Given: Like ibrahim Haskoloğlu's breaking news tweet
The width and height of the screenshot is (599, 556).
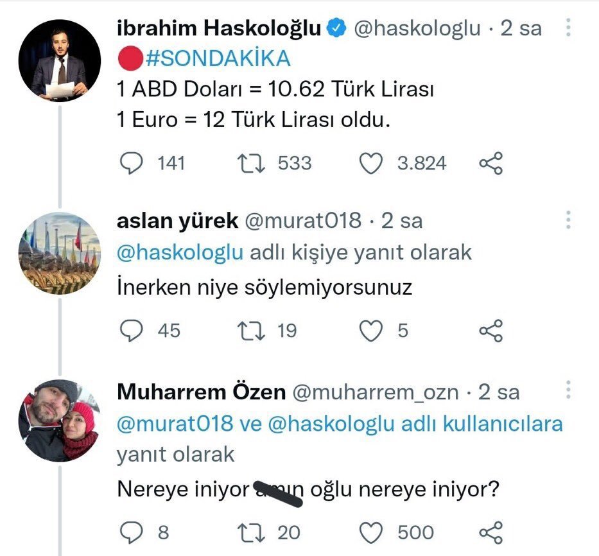Looking at the screenshot, I should coord(370,163).
